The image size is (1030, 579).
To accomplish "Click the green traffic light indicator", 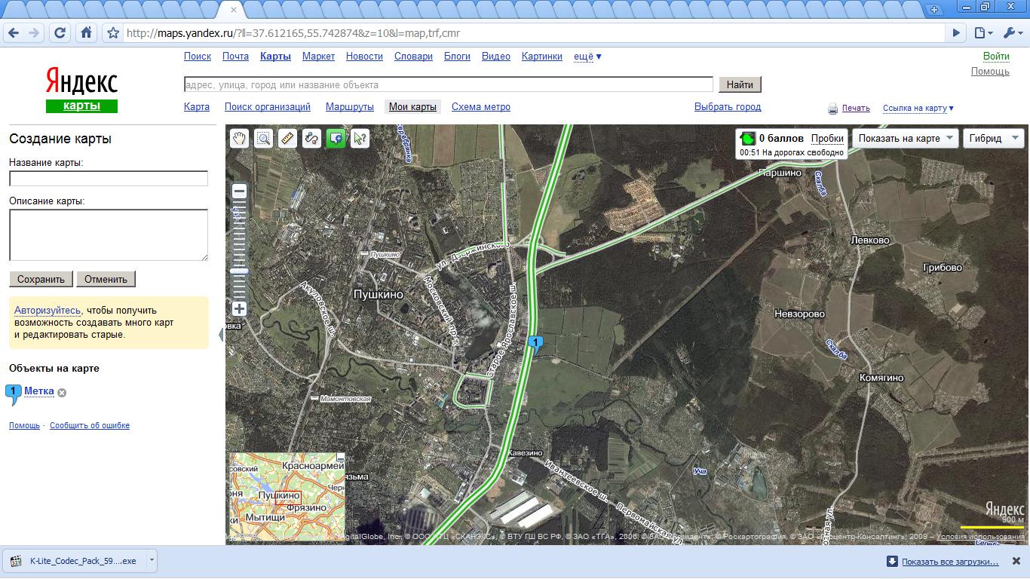I will coord(747,139).
